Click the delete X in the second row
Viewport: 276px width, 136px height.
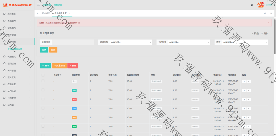click(x=249, y=90)
